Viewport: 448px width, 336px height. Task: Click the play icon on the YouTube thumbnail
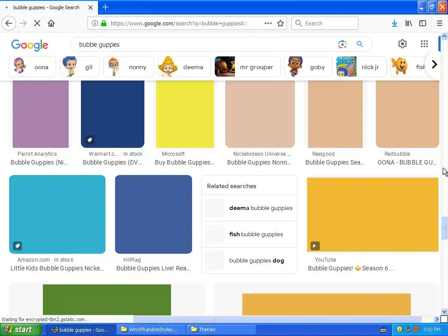(315, 246)
